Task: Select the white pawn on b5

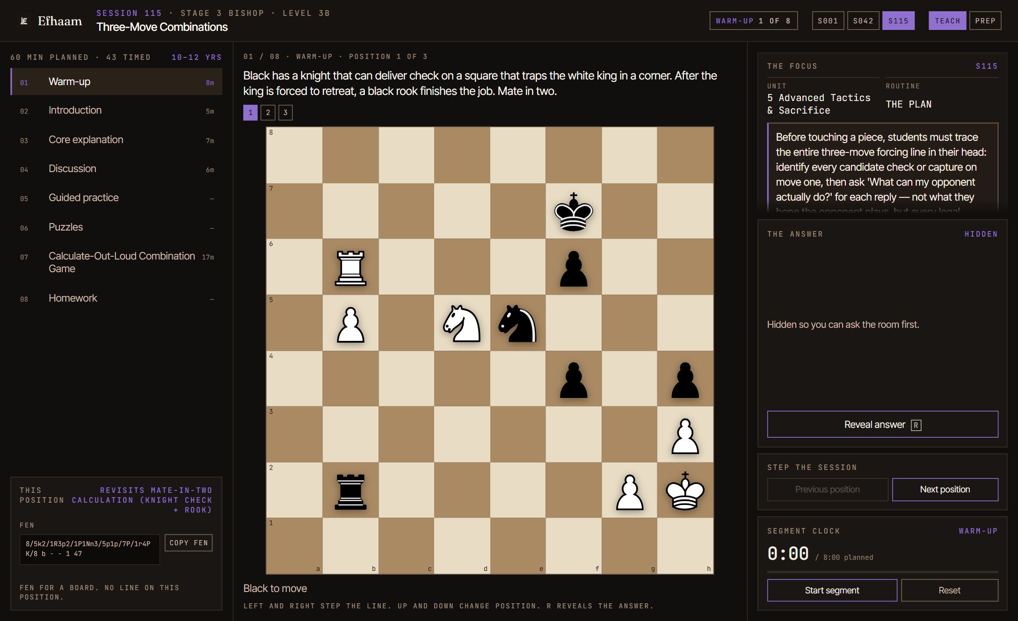Action: tap(350, 324)
